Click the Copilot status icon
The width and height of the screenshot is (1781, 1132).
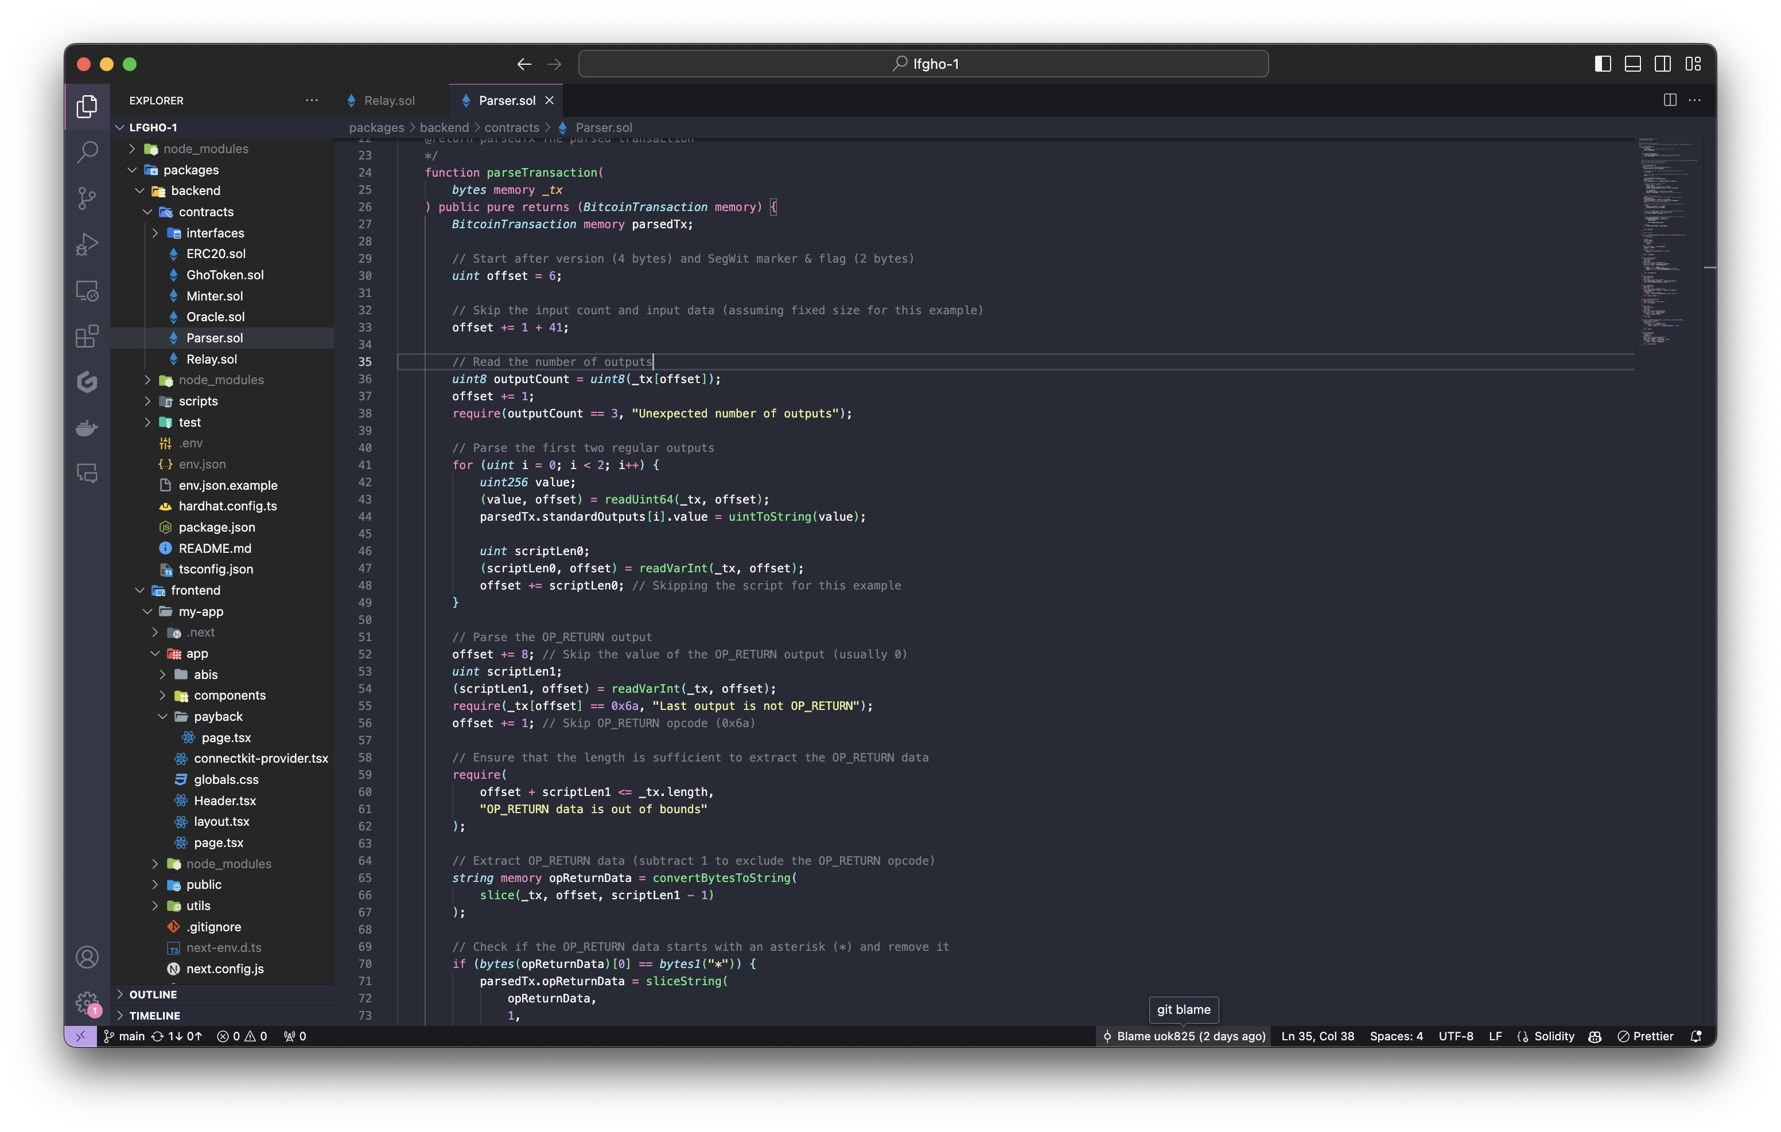tap(1595, 1036)
